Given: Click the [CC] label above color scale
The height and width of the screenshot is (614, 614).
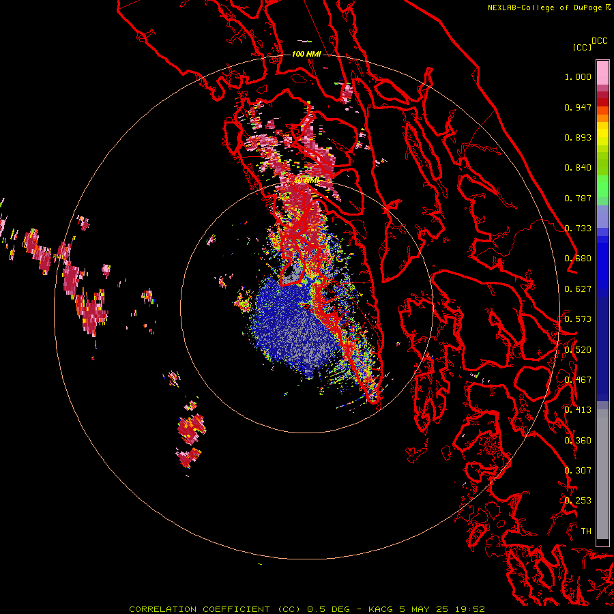Looking at the screenshot, I should pos(581,47).
